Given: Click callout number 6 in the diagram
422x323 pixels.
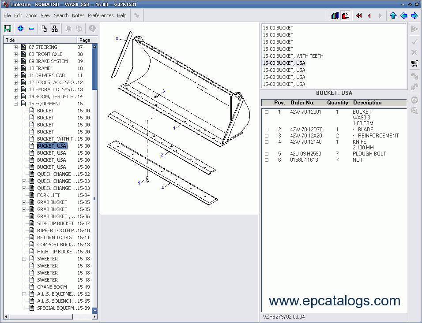Looking at the screenshot, I should [x=164, y=91].
